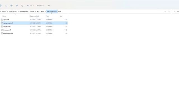Screen dimensions: 179x100
Task: Click the CONF File type of images.conf
Action: [49, 30]
